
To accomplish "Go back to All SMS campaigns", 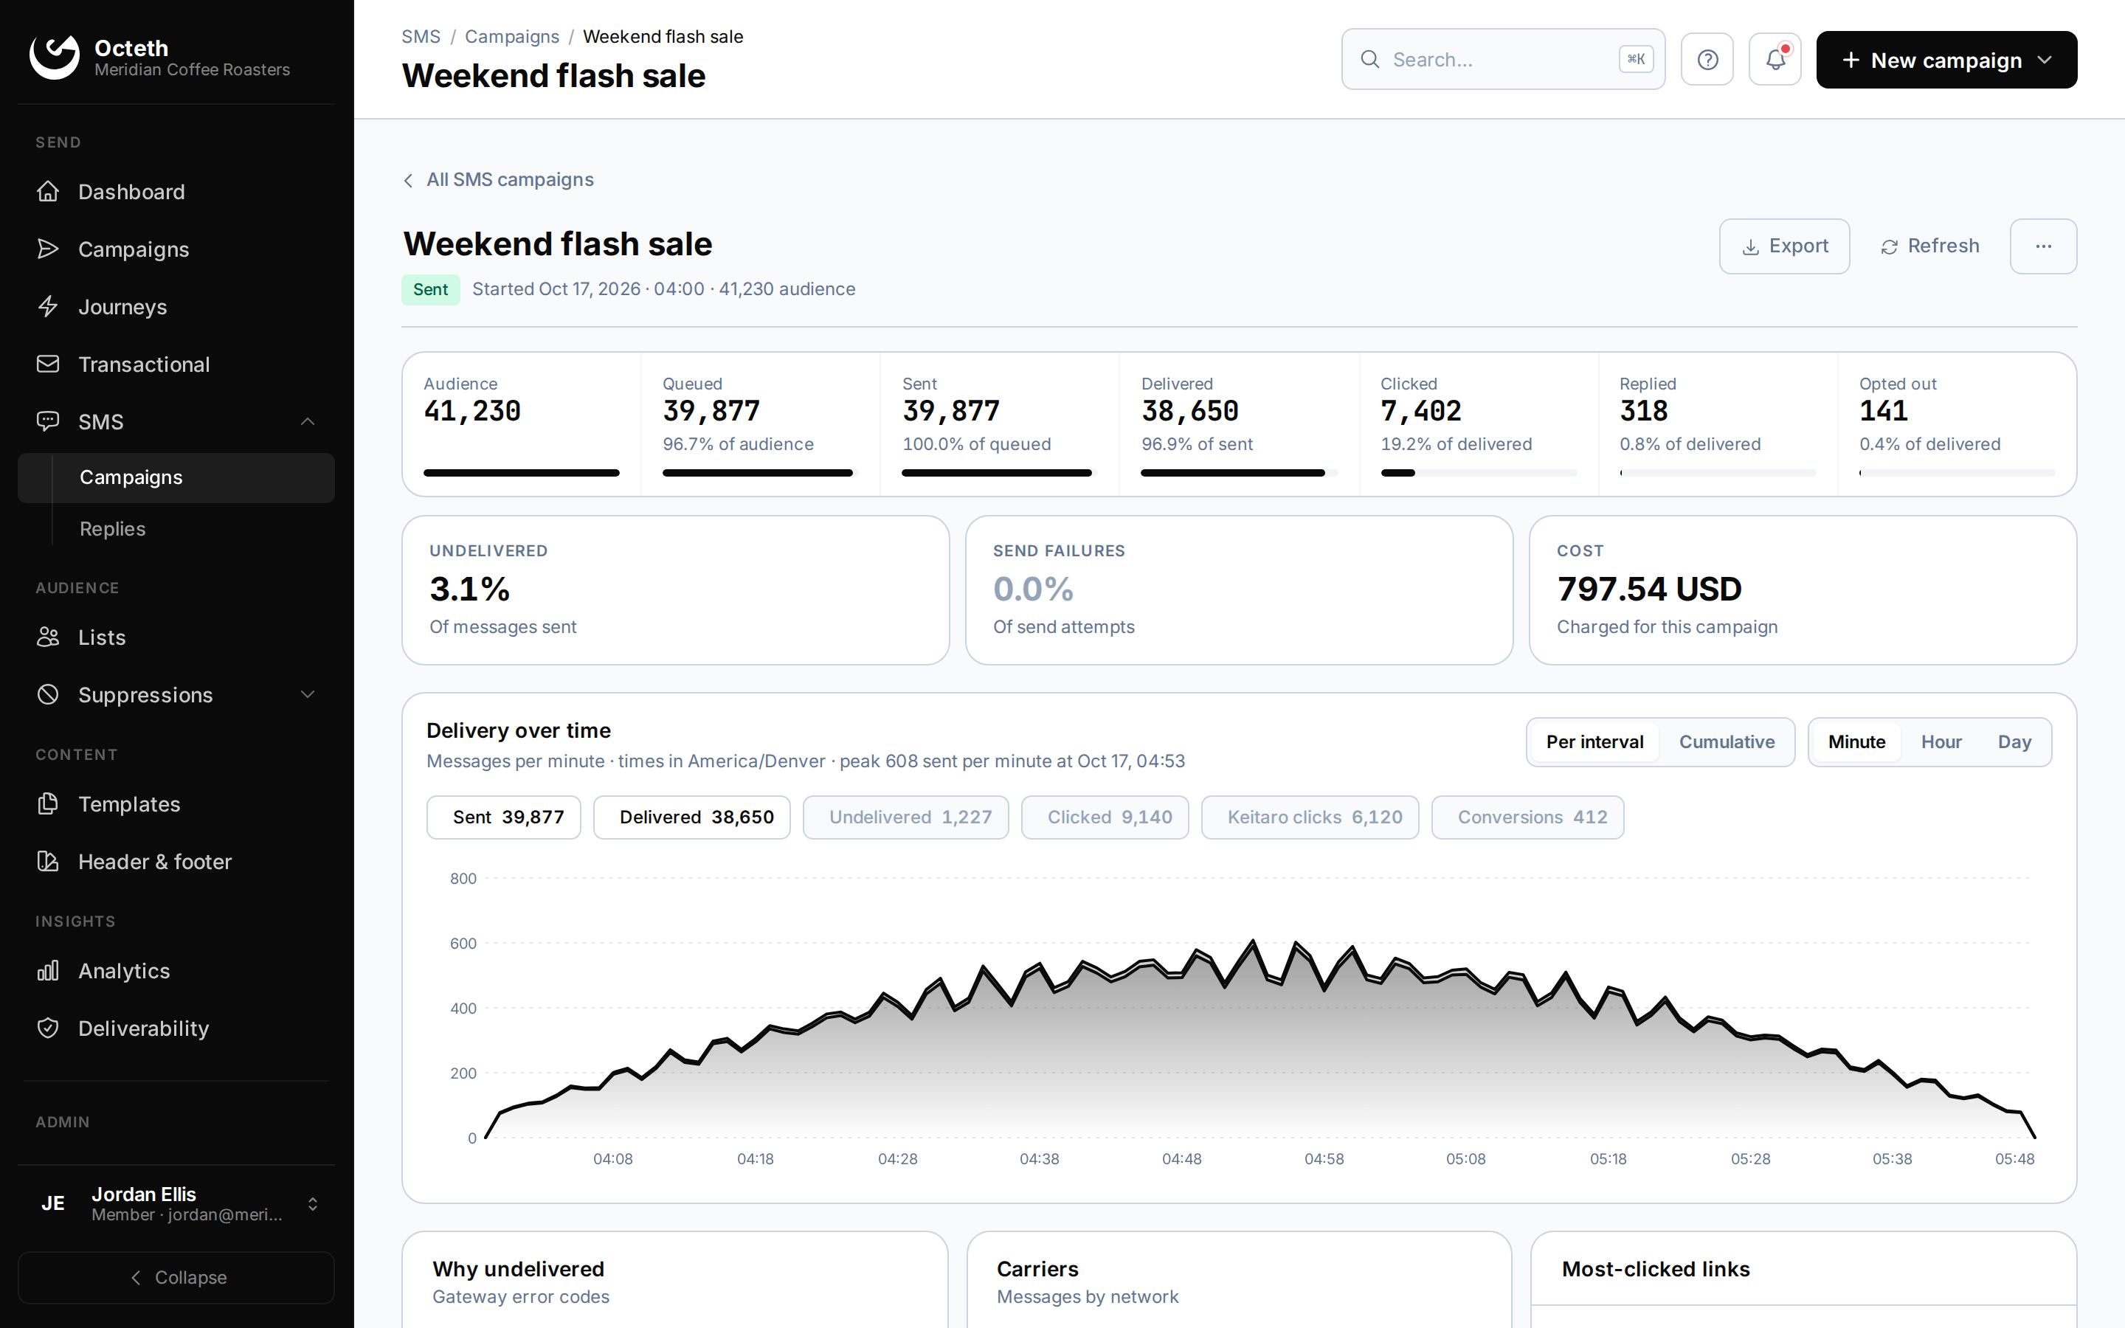I will coord(498,180).
